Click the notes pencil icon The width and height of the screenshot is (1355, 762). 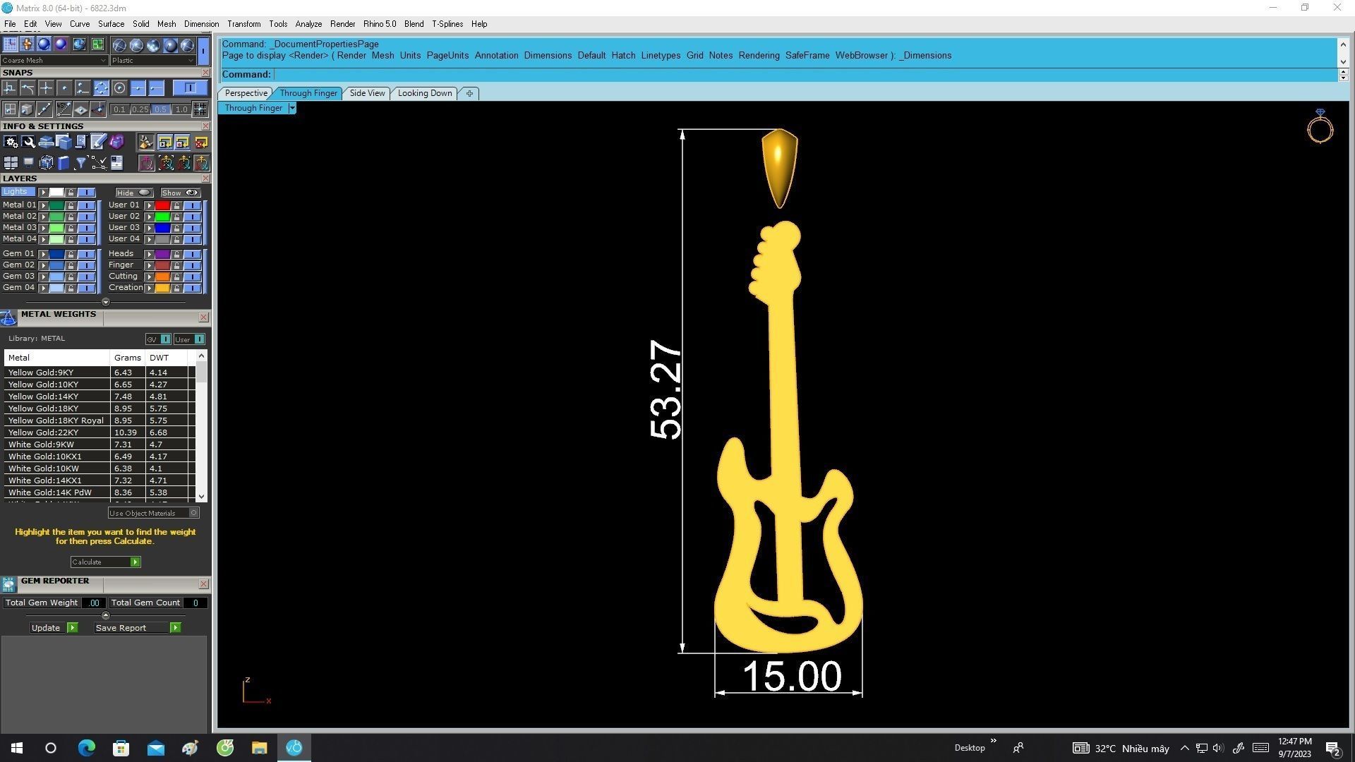tap(98, 142)
